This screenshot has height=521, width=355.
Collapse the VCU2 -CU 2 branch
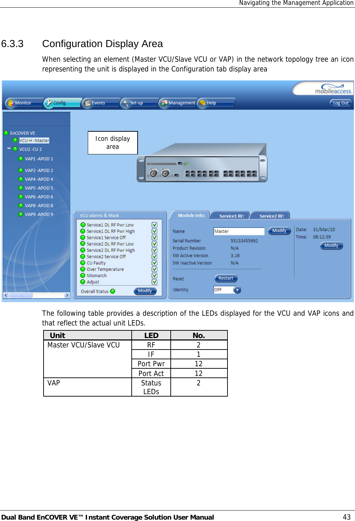[9, 149]
